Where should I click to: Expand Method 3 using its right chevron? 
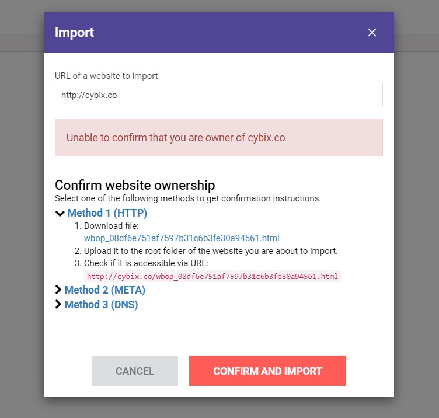[x=58, y=304]
